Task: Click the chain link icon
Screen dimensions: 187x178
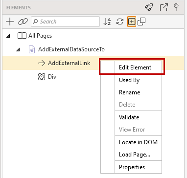Action: 23,22
